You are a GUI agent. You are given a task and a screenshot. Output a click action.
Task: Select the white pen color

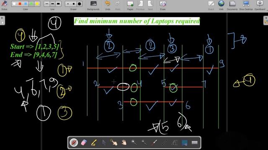tap(14, 4)
